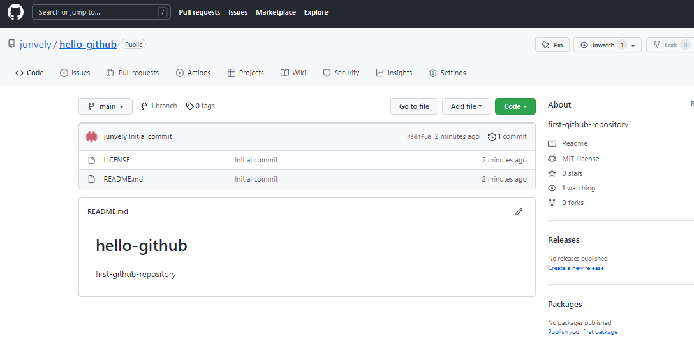Open the Security tab

tap(341, 73)
